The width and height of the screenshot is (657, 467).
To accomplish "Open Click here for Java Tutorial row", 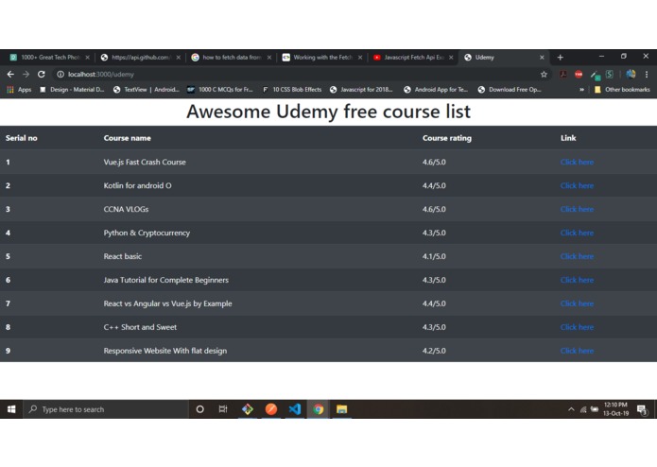I will (x=577, y=280).
